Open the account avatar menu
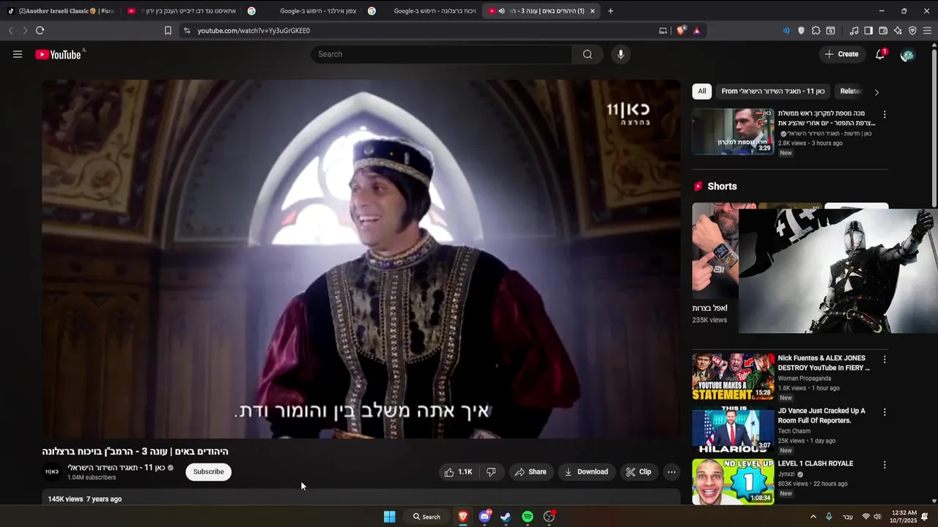 907,55
